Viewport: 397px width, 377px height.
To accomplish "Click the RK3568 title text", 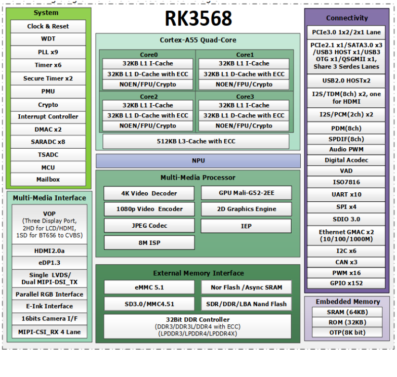I will (198, 19).
